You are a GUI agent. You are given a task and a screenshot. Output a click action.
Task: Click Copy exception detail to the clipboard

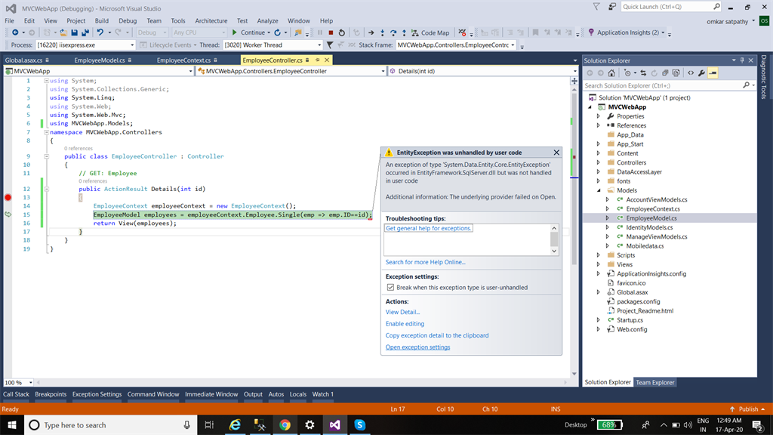(436, 335)
